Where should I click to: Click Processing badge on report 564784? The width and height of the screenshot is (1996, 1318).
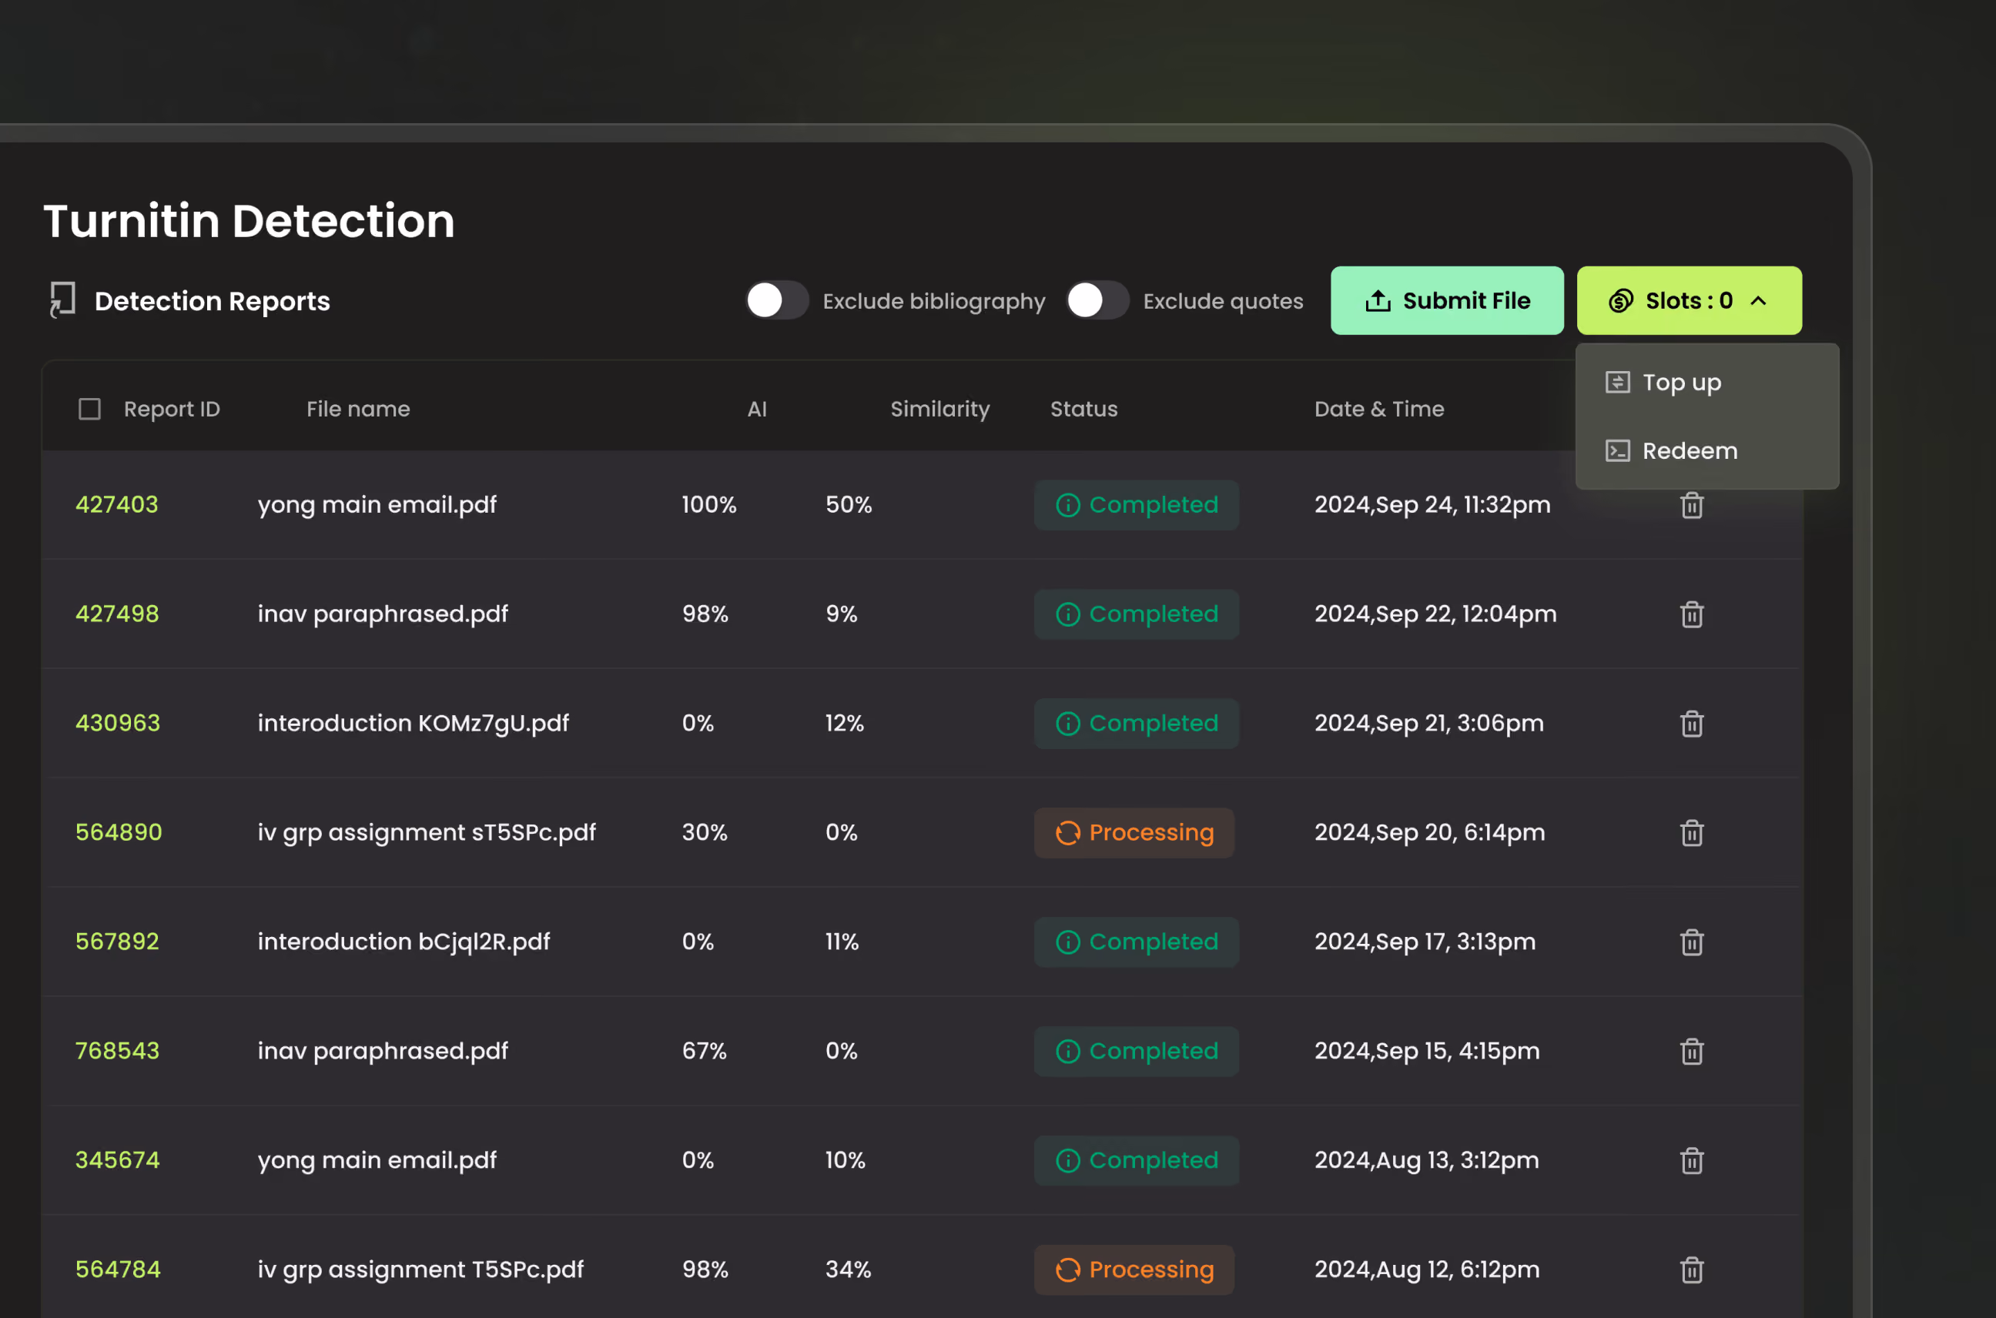(x=1134, y=1270)
